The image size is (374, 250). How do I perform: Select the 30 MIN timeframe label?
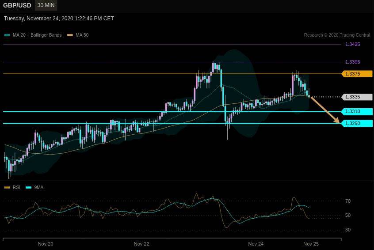[x=46, y=5]
